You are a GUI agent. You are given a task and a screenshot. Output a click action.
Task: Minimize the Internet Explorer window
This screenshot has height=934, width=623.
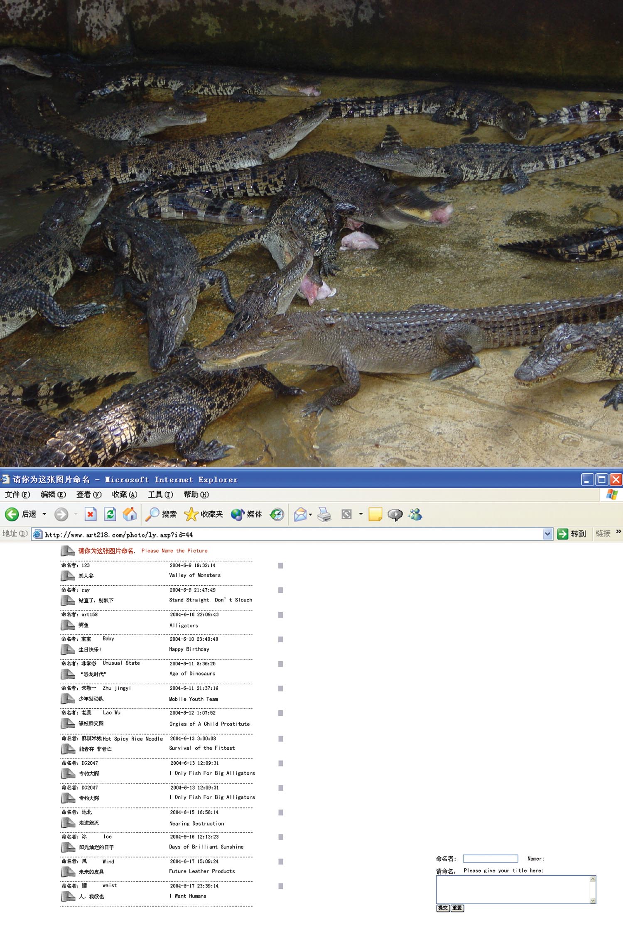tap(587, 479)
